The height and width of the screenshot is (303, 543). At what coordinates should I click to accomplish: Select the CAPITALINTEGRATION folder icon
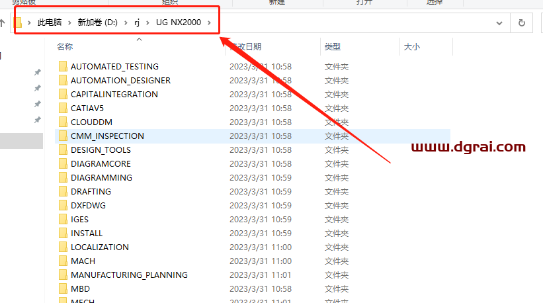click(x=63, y=94)
